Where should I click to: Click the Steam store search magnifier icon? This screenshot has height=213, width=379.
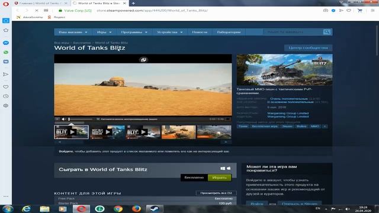click(327, 32)
